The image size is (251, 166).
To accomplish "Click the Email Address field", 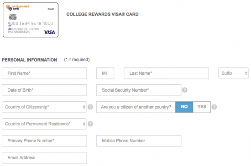I will pos(44,158).
